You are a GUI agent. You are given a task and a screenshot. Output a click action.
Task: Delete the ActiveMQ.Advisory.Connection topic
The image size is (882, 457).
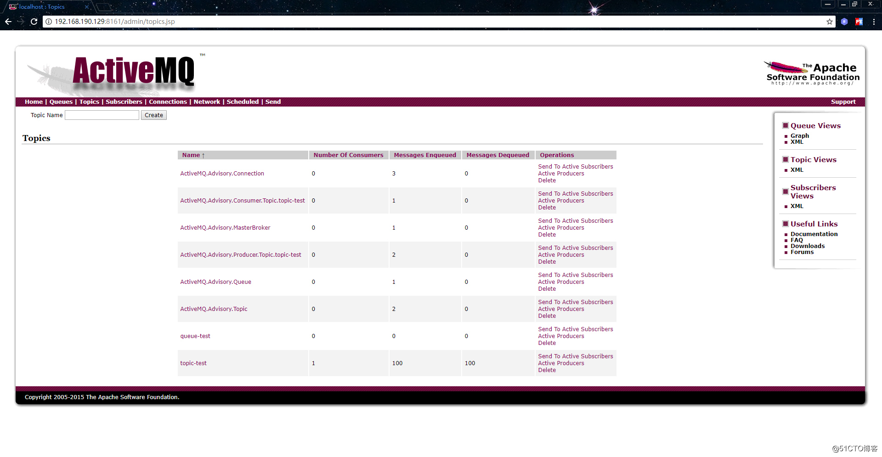coord(547,181)
